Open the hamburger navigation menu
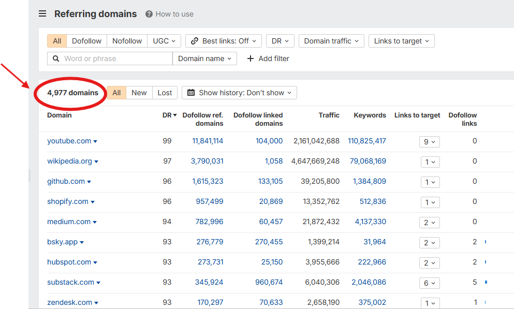This screenshot has height=309, width=514. point(42,13)
